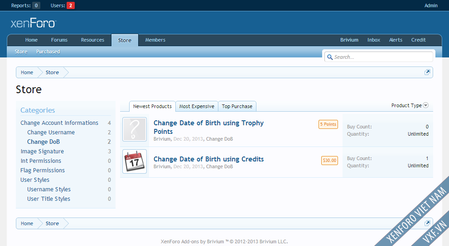Click the Categories heading
449x246 pixels.
tap(38, 110)
